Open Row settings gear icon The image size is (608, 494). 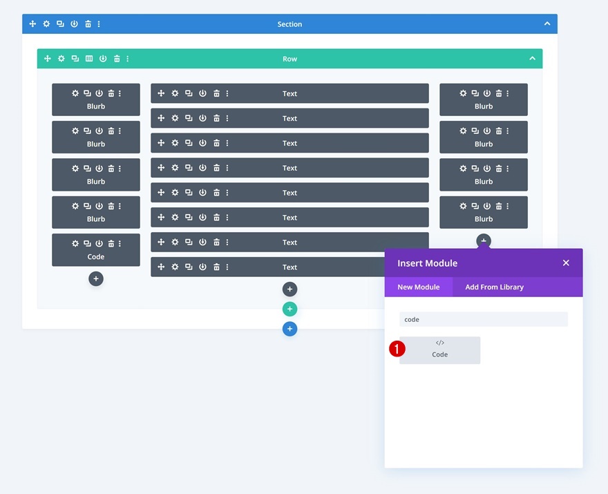[61, 59]
